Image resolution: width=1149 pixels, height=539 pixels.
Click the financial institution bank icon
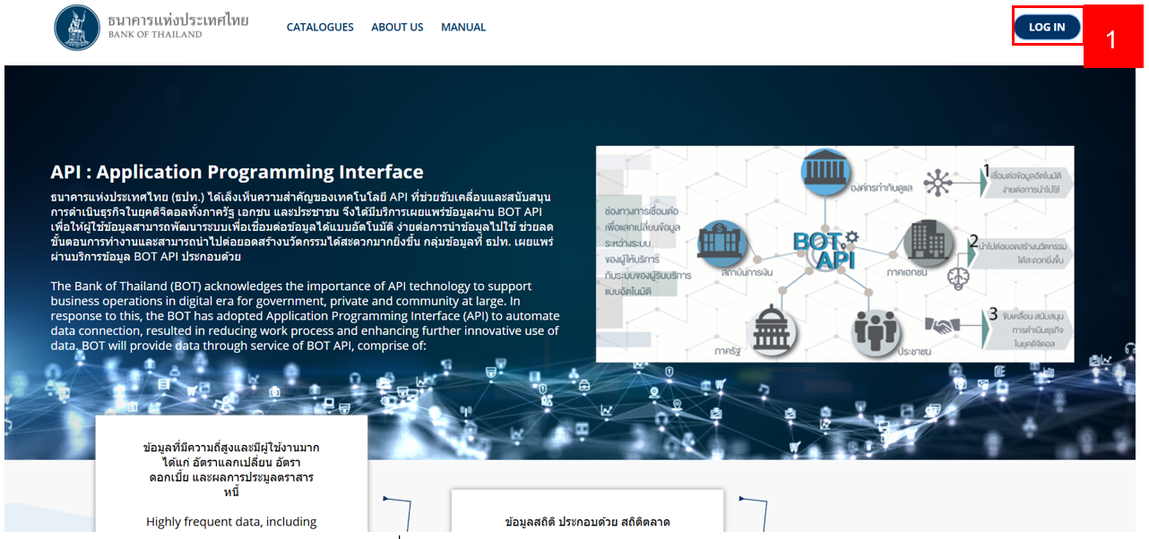click(x=721, y=243)
